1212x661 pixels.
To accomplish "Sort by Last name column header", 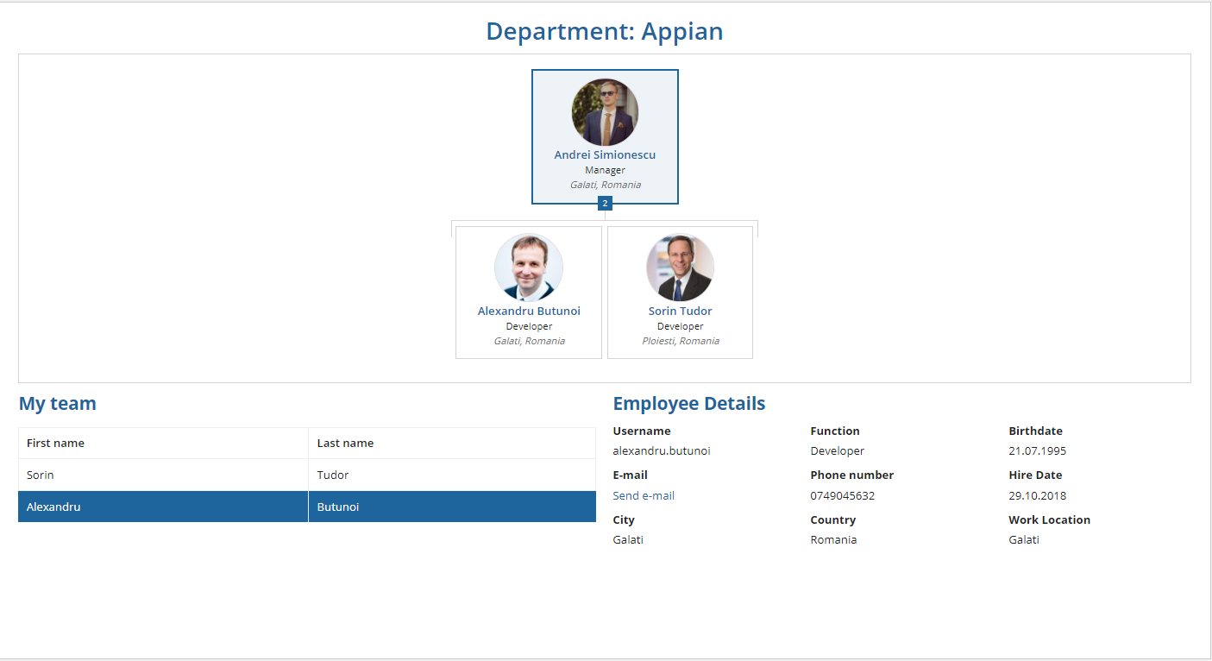I will (452, 443).
